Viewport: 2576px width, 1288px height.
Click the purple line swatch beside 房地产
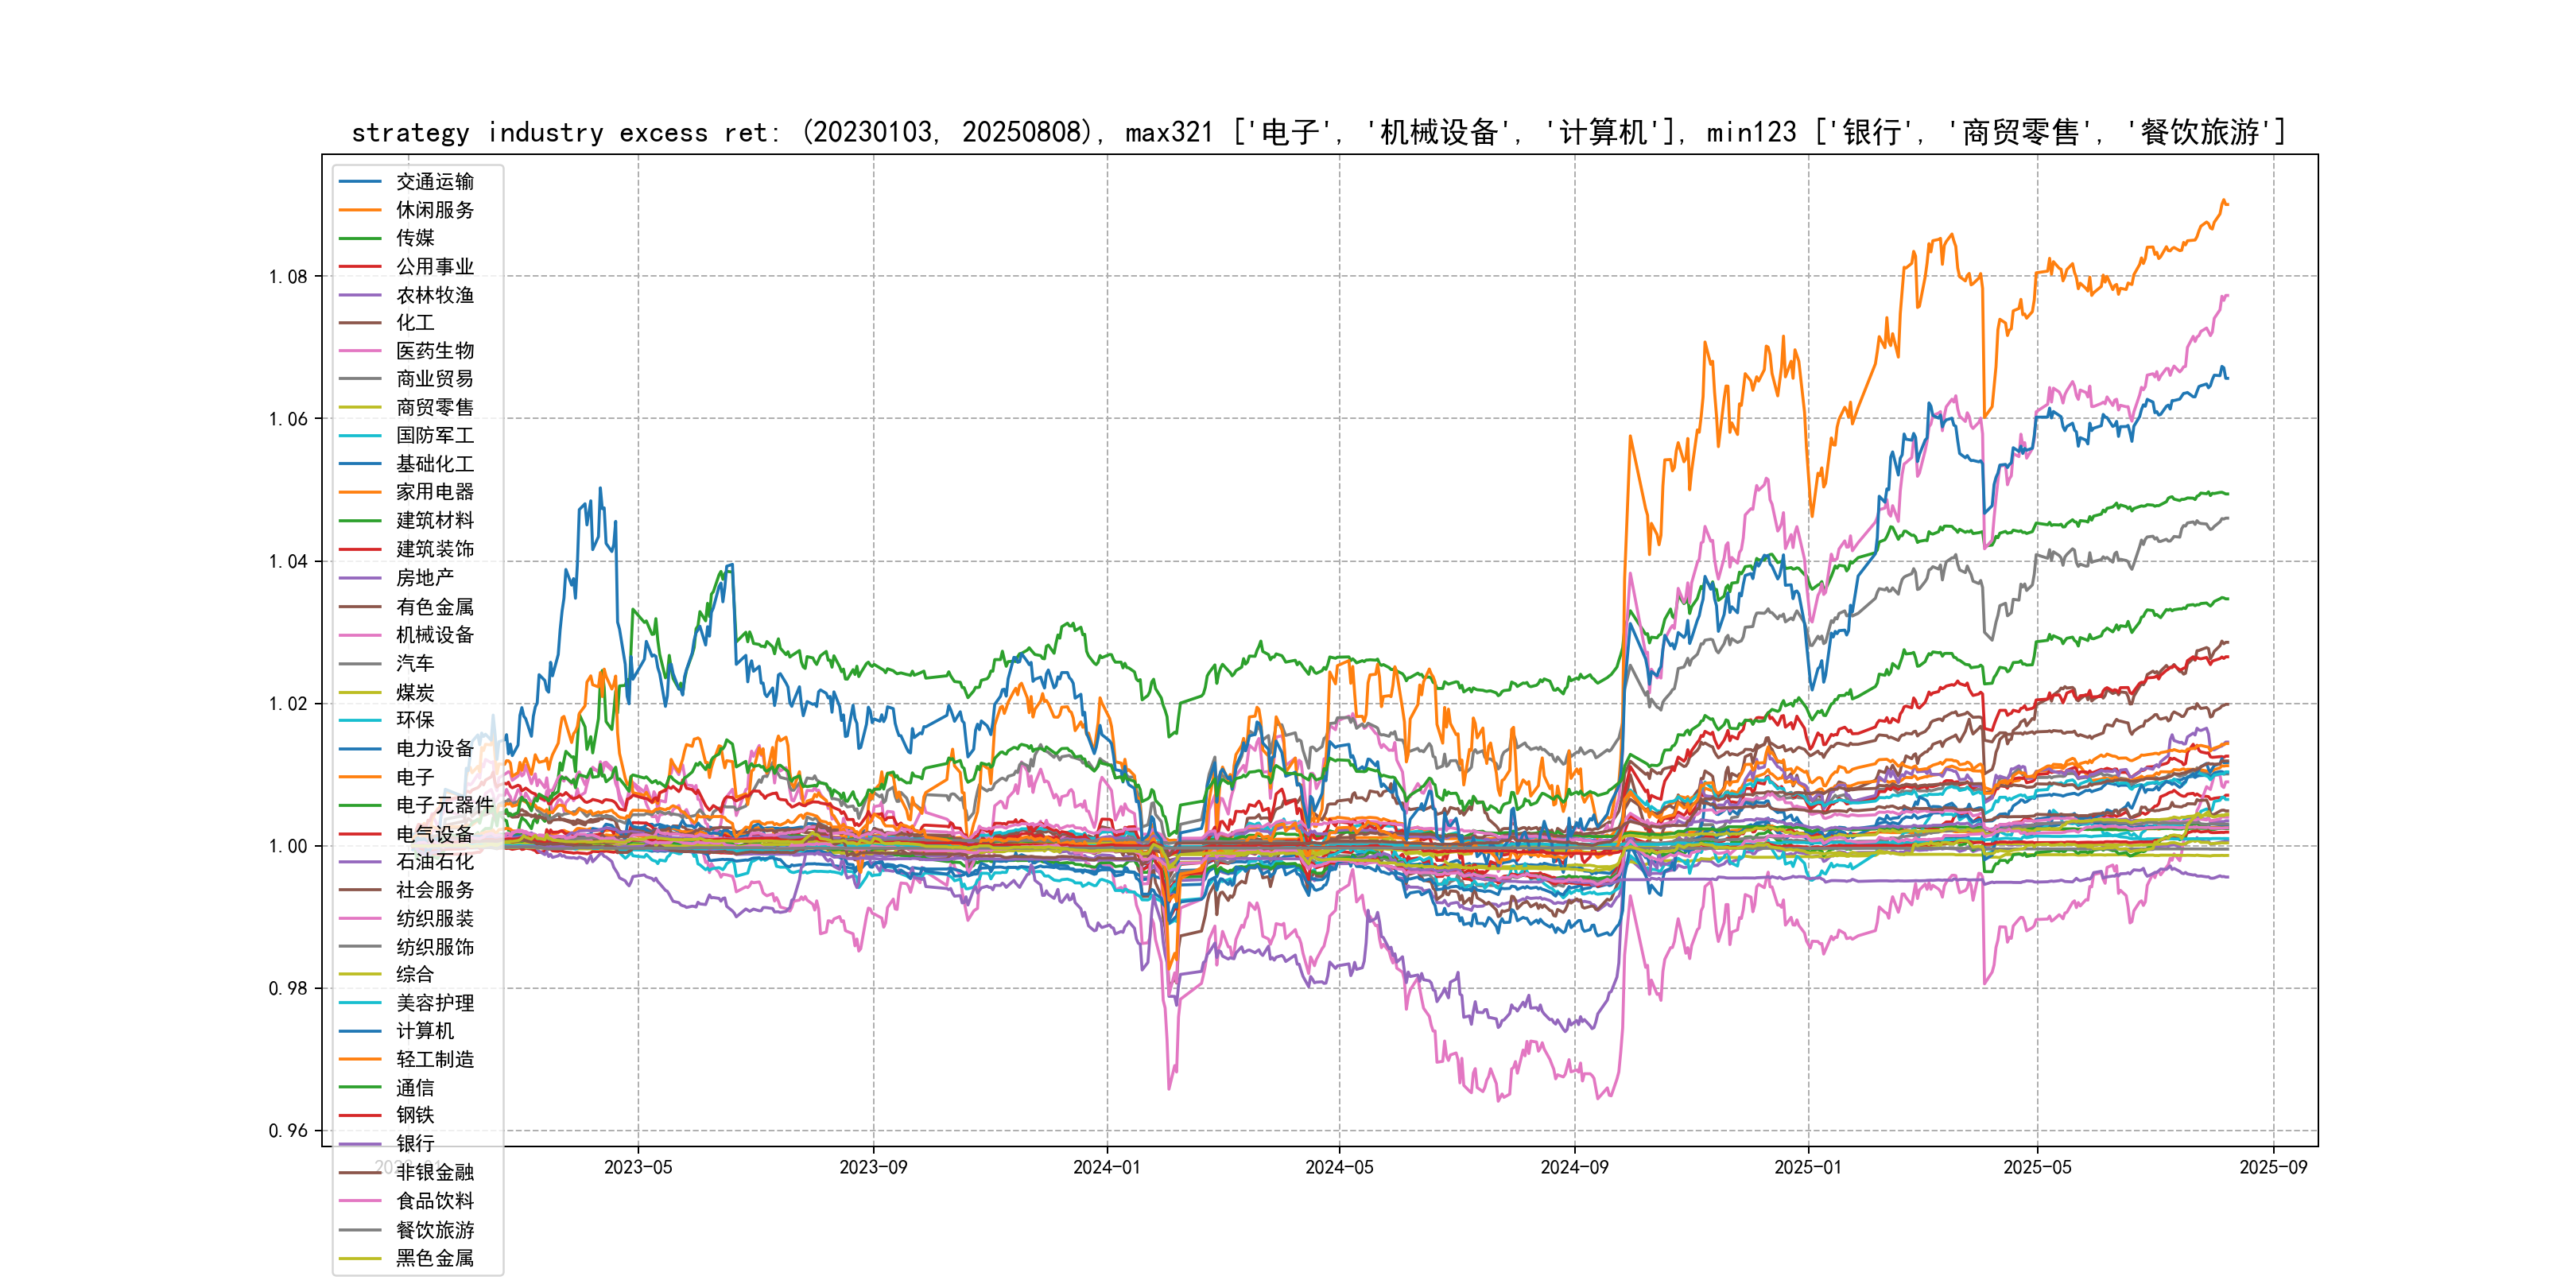tap(360, 578)
